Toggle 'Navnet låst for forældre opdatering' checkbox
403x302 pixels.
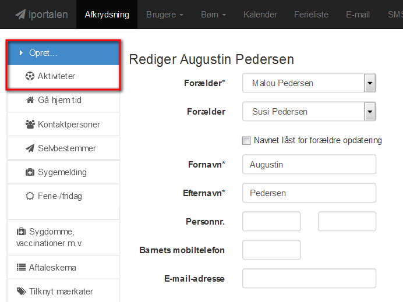(x=246, y=140)
